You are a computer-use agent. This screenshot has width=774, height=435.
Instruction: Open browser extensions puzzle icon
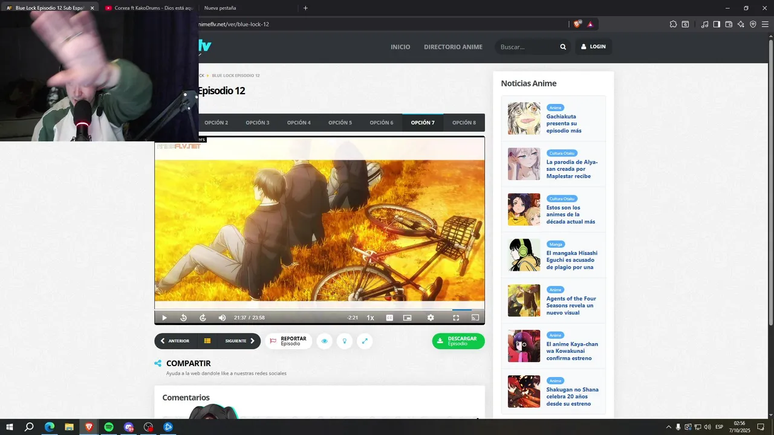pos(673,24)
